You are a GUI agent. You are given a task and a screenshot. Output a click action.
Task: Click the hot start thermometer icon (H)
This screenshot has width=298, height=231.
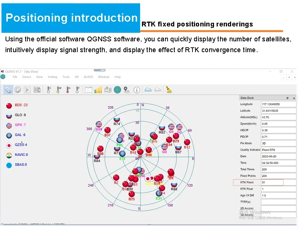point(68,90)
